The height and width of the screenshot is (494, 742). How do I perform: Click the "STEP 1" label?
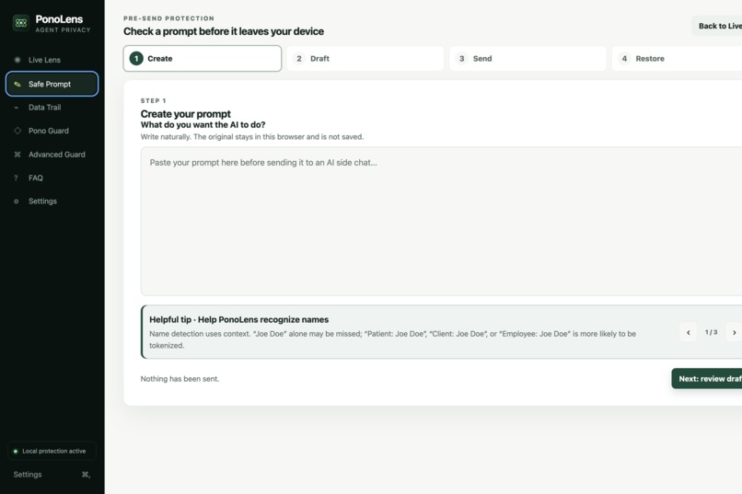tap(154, 100)
